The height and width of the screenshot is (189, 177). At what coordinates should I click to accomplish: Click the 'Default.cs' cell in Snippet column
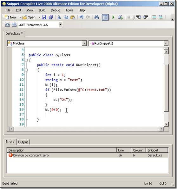[155, 155]
